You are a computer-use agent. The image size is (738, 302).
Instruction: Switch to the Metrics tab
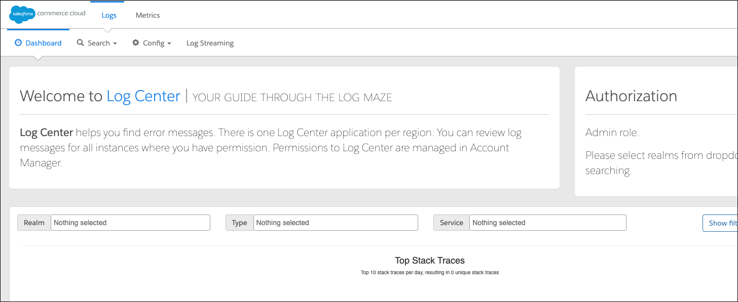pos(147,15)
